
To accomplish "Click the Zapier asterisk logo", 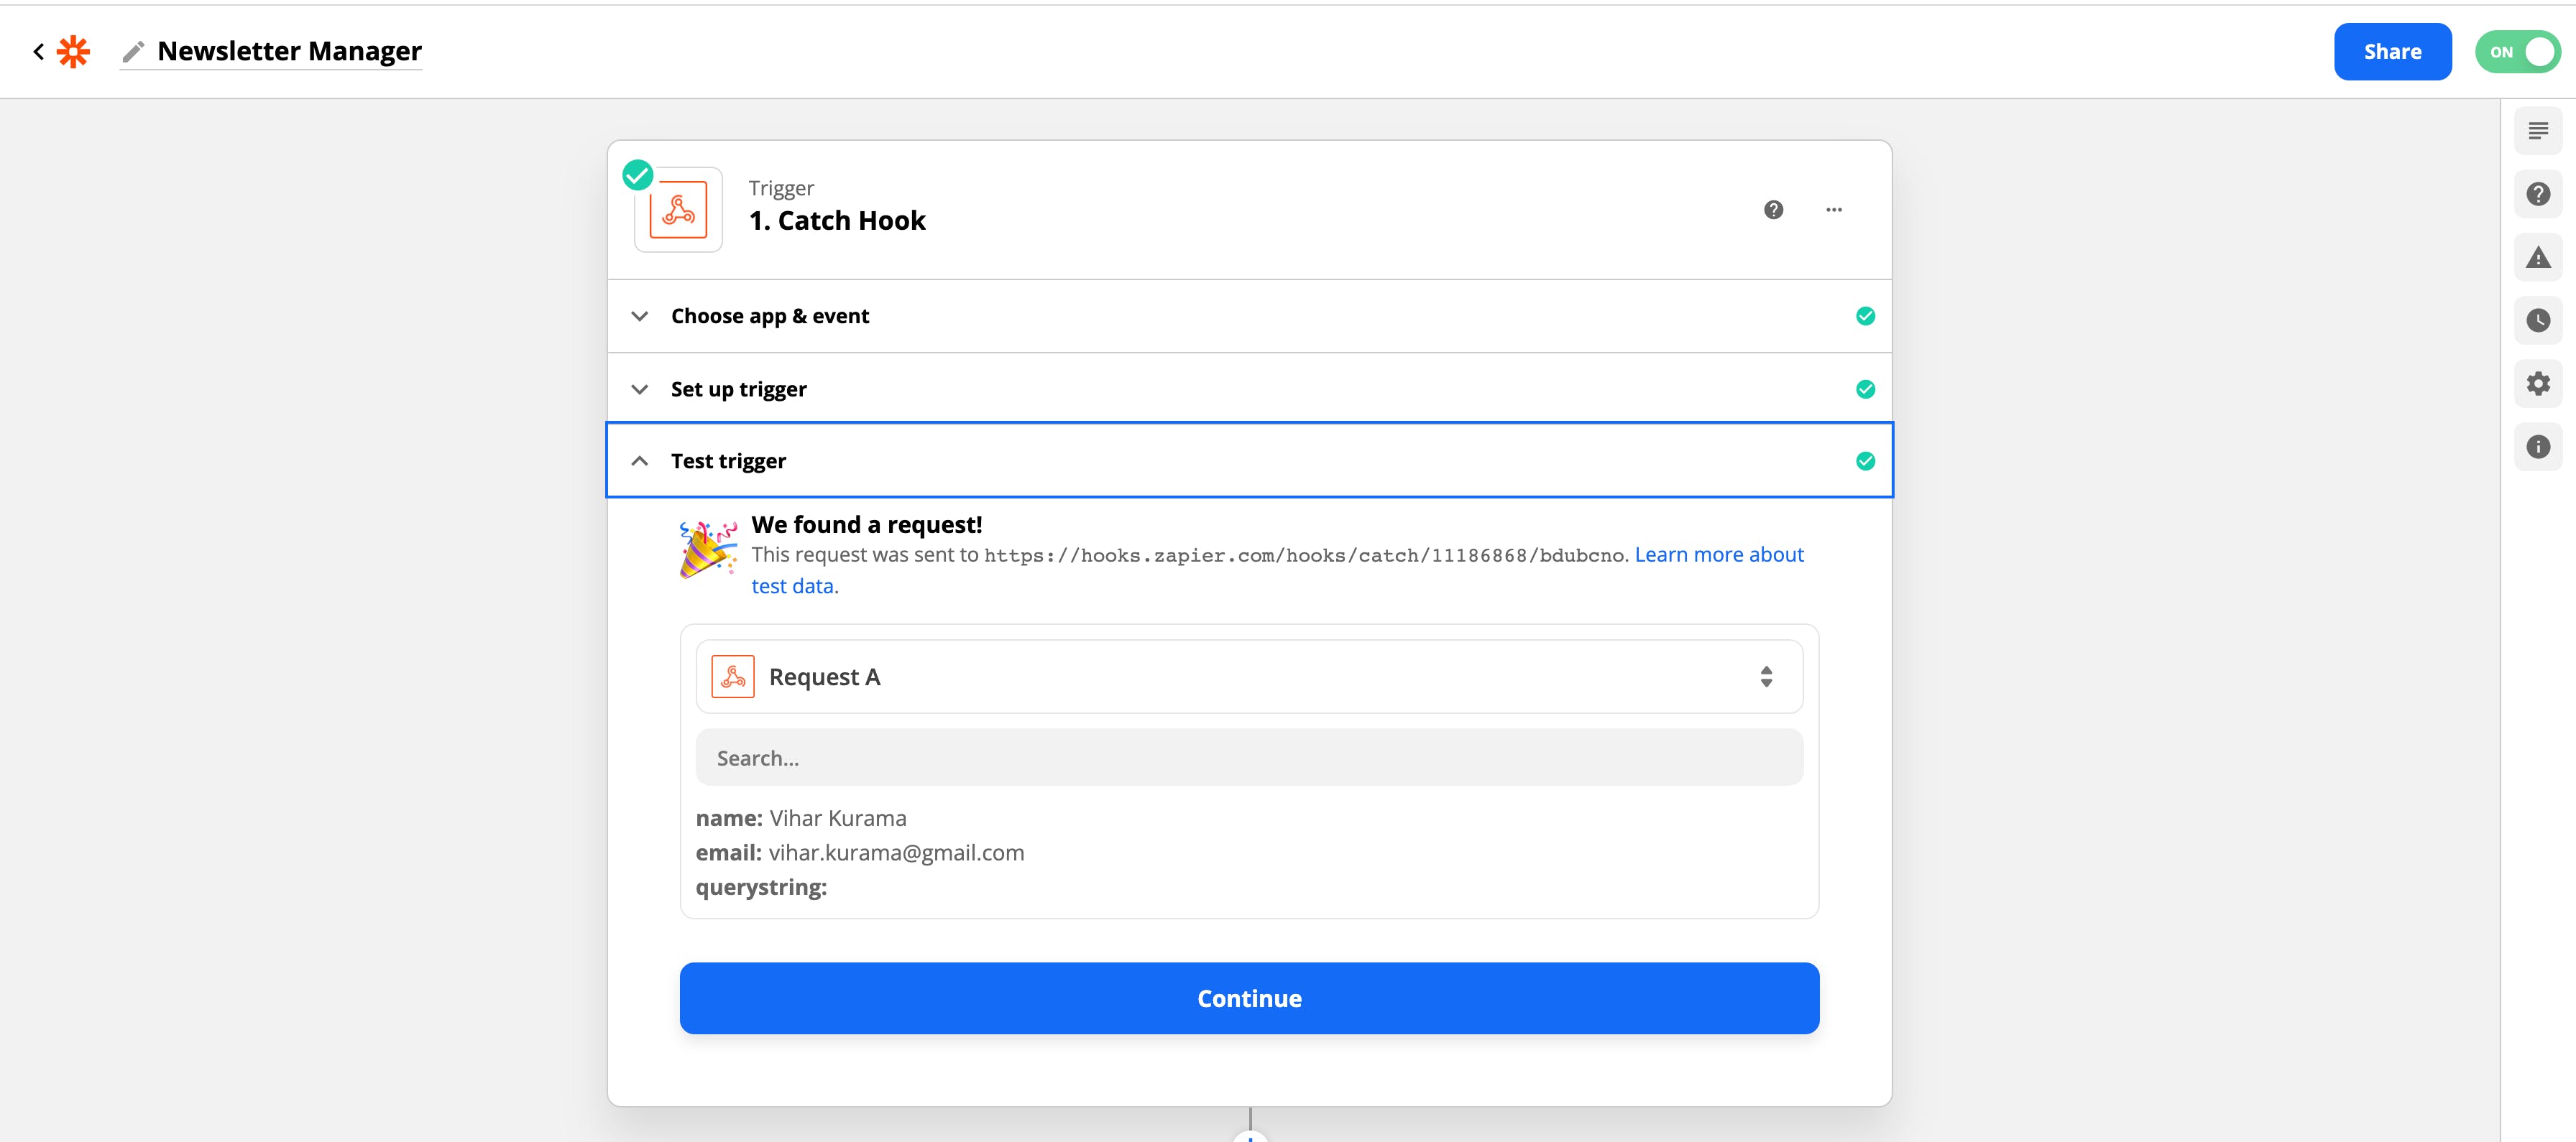I will click(73, 51).
